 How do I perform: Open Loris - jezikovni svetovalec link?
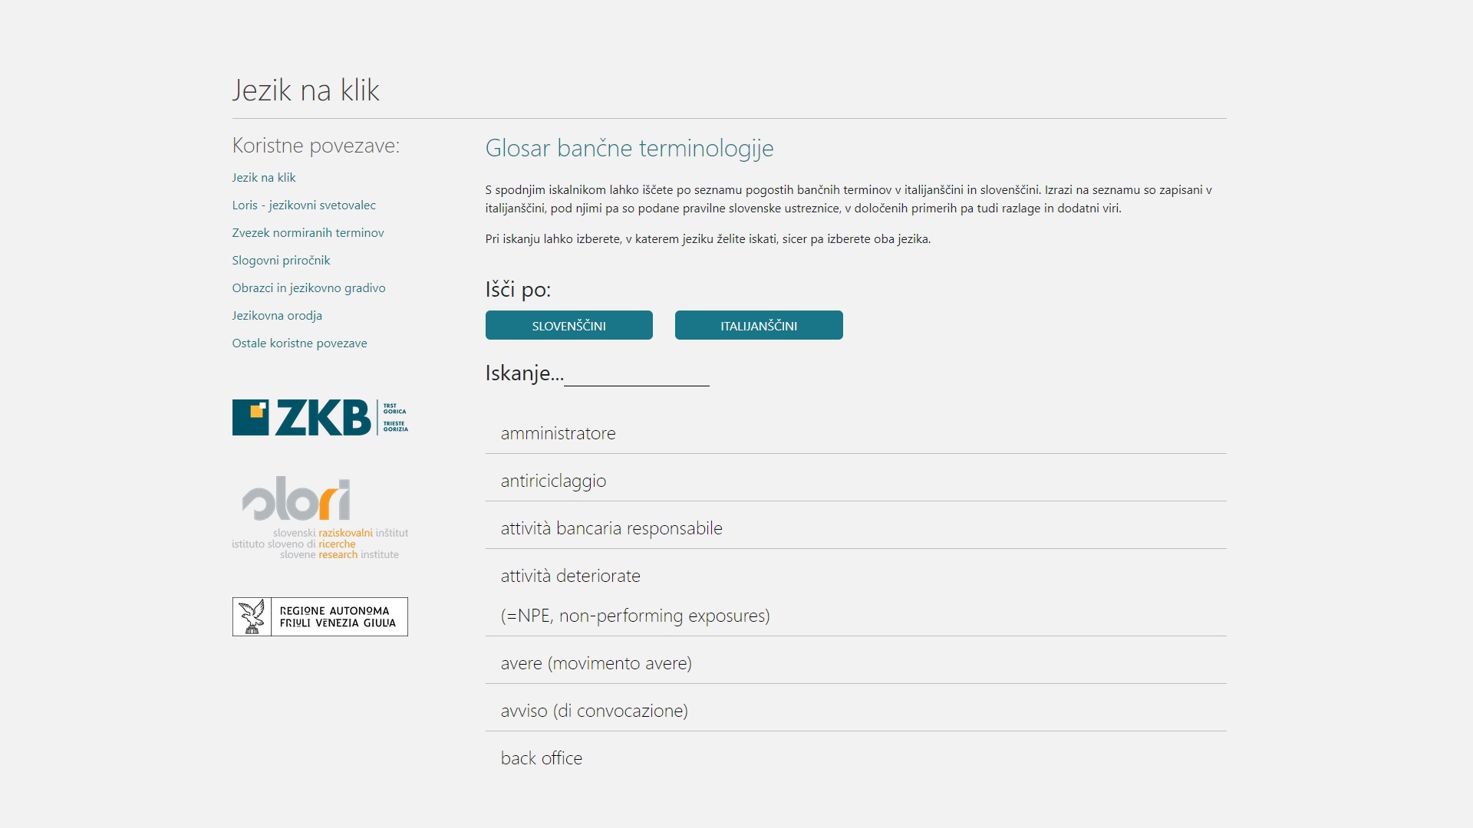point(303,205)
